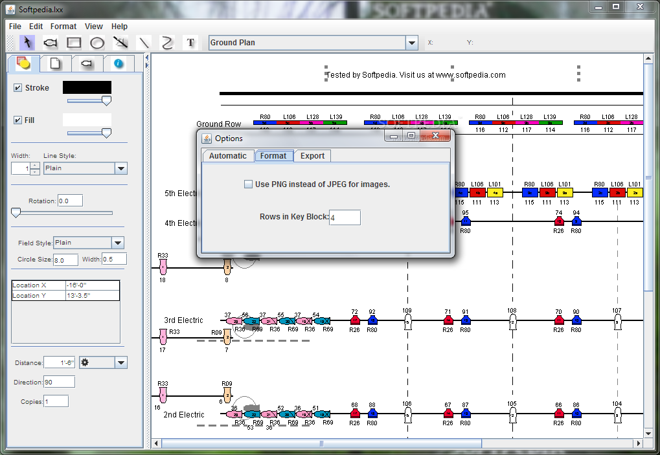Click the Tested by Softpedia text object
Viewport: 660px width, 455px height.
point(415,75)
